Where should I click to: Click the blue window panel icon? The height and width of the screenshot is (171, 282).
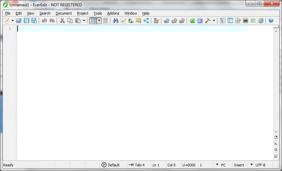tap(200, 21)
